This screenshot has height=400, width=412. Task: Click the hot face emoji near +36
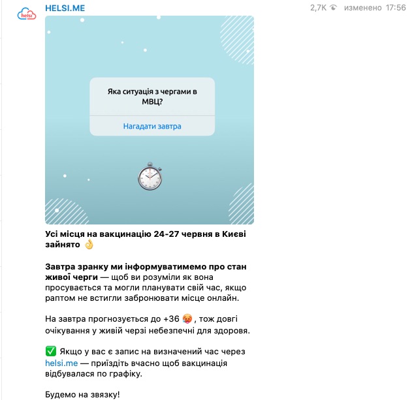(x=187, y=319)
